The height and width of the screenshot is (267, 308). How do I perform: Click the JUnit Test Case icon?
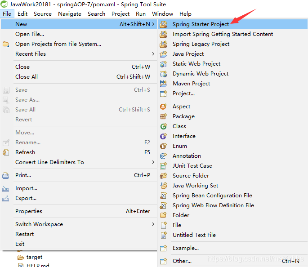click(x=163, y=166)
